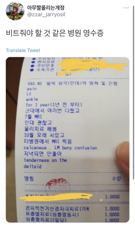Select the tweet text about 병원 영수증
Screen dimensions: 135x229
coord(55,33)
